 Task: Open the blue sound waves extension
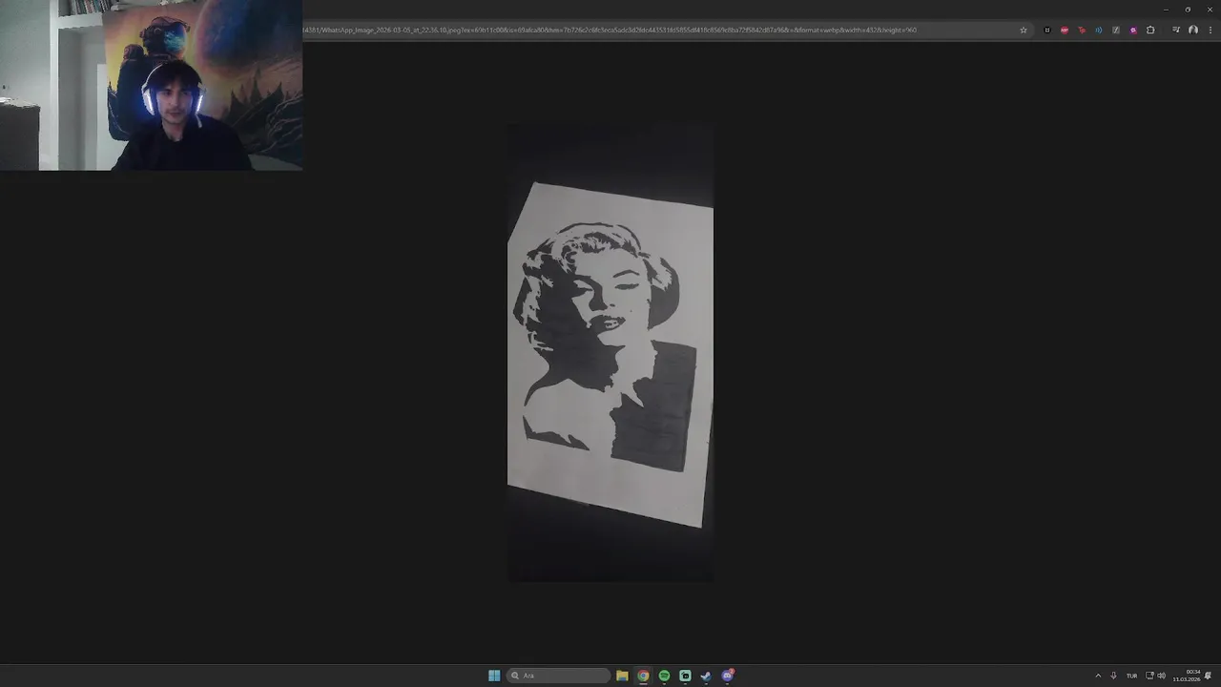coord(1099,30)
